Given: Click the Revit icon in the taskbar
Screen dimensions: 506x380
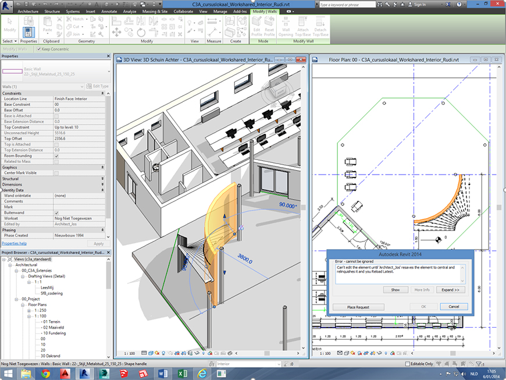Looking at the screenshot, I should (84, 374).
